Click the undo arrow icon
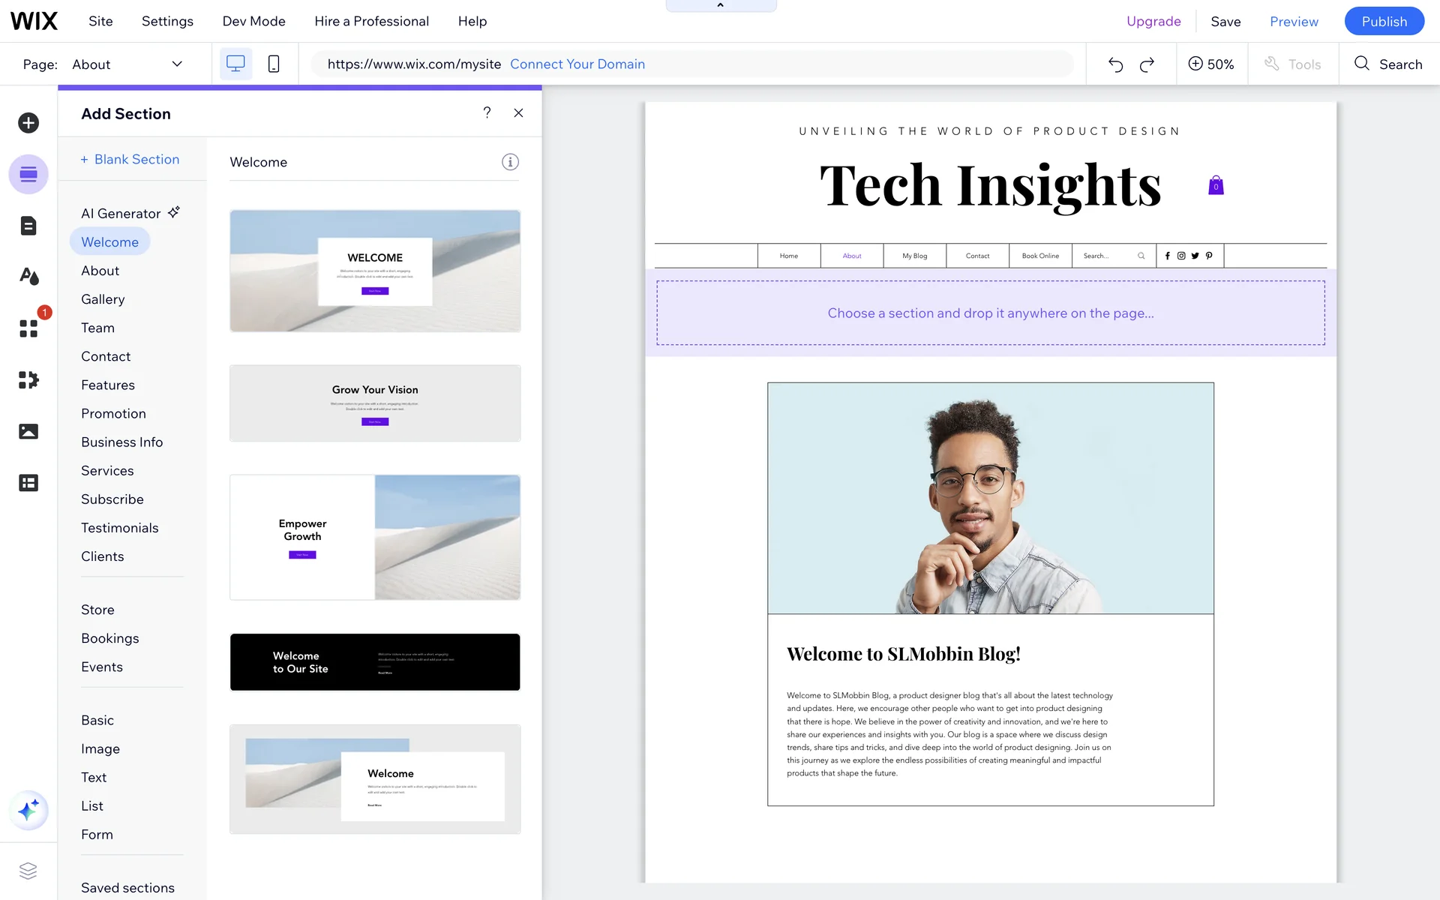This screenshot has height=900, width=1440. coord(1115,64)
